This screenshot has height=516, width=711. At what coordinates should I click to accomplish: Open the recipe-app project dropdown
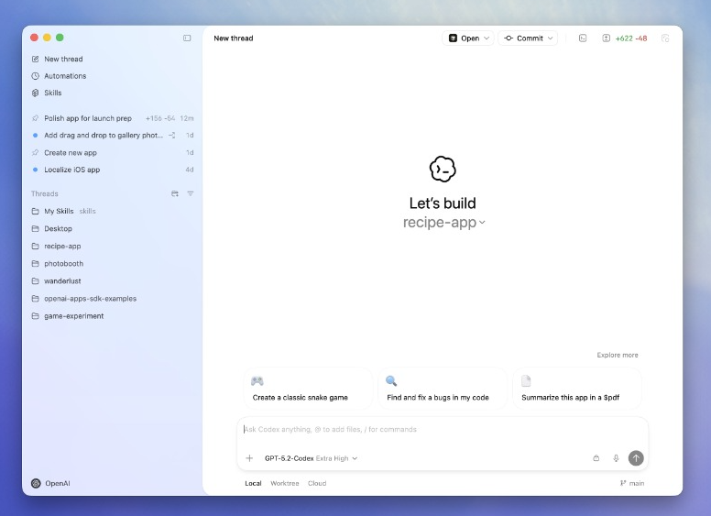pos(444,222)
